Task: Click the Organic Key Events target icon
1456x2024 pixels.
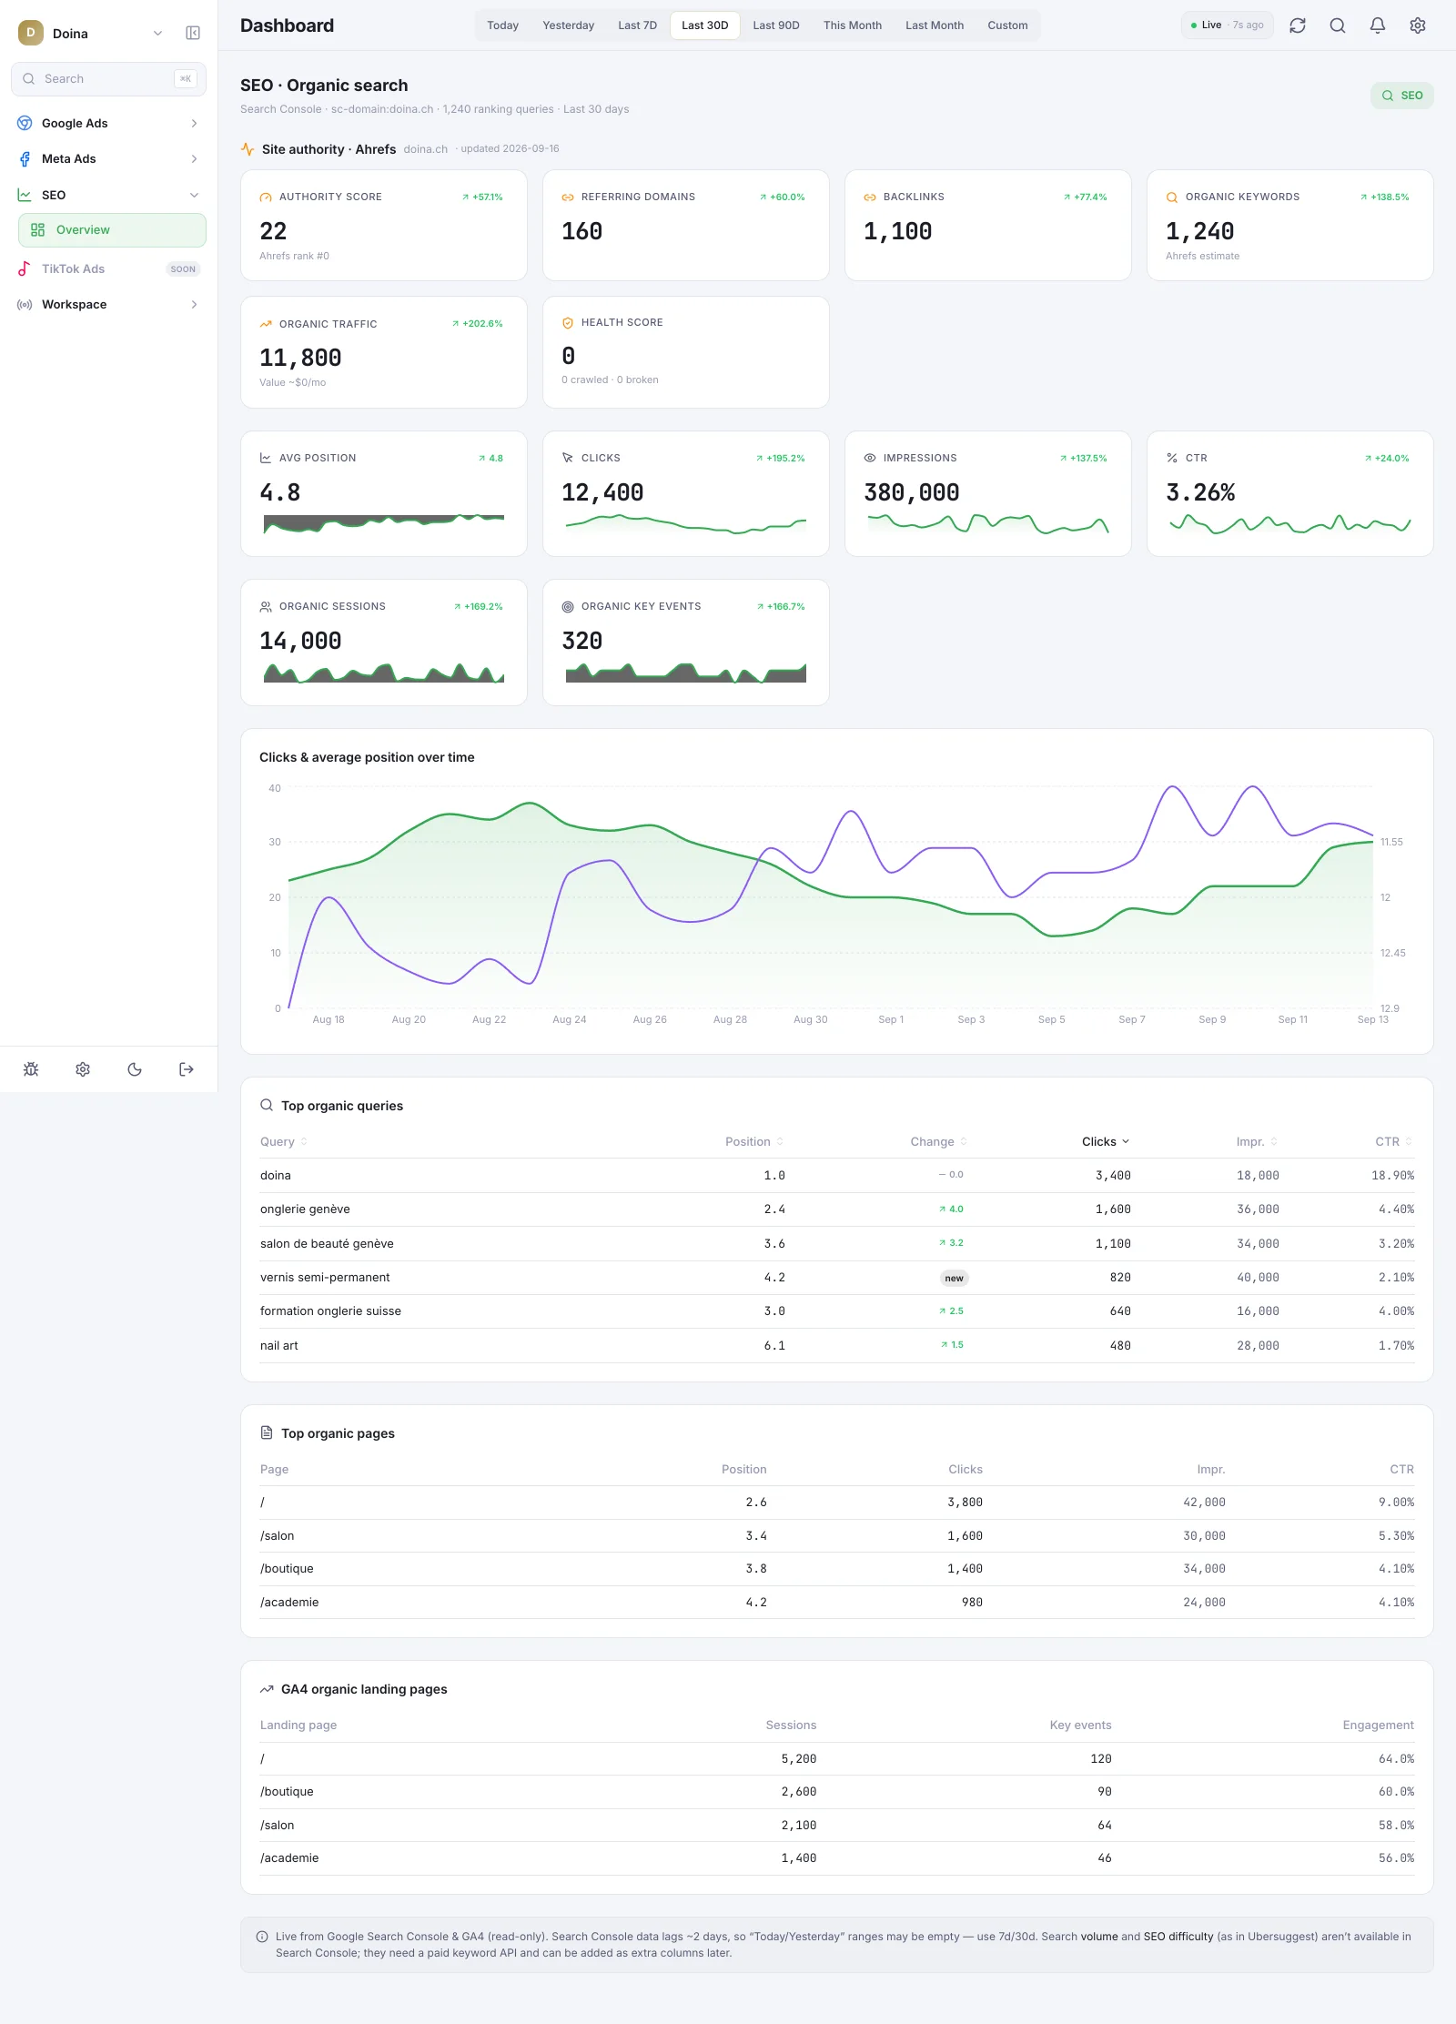Action: click(568, 607)
